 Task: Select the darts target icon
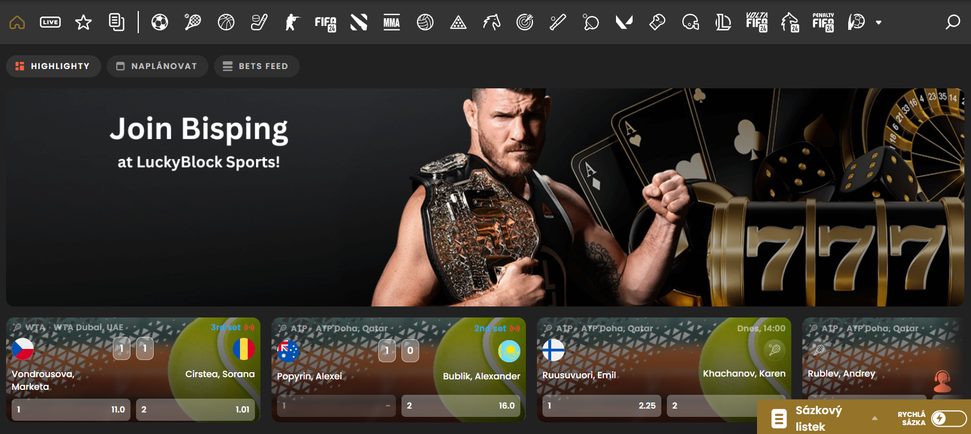click(525, 22)
